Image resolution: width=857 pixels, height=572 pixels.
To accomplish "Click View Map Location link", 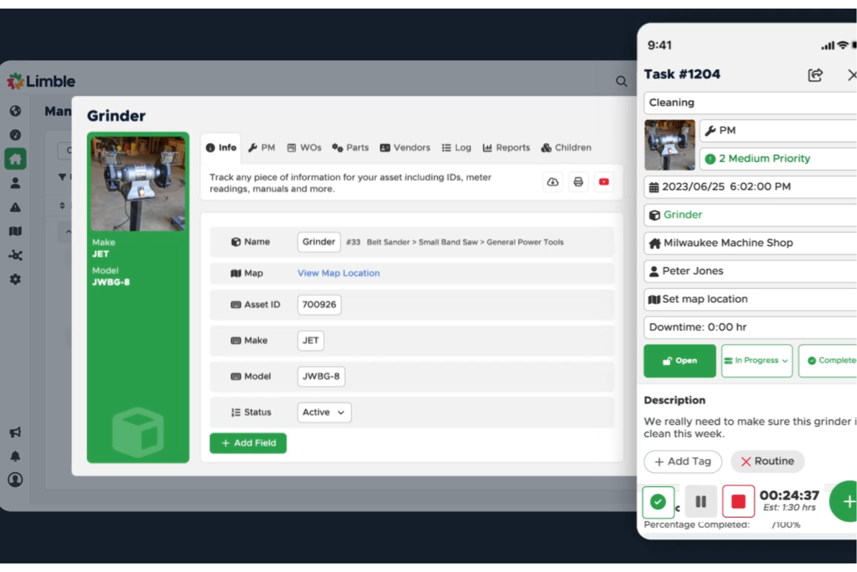I will pyautogui.click(x=339, y=273).
